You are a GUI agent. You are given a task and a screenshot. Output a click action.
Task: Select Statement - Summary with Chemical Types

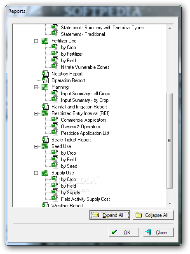click(102, 28)
